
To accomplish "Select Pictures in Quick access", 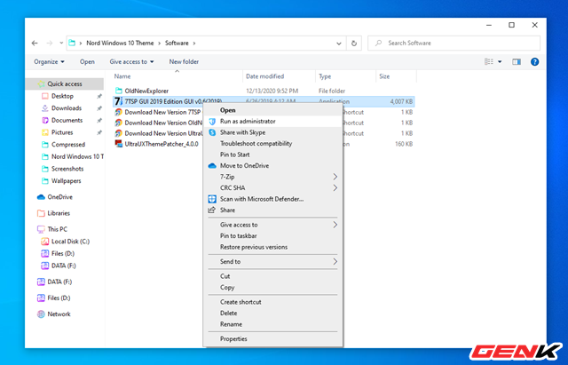I will [62, 132].
